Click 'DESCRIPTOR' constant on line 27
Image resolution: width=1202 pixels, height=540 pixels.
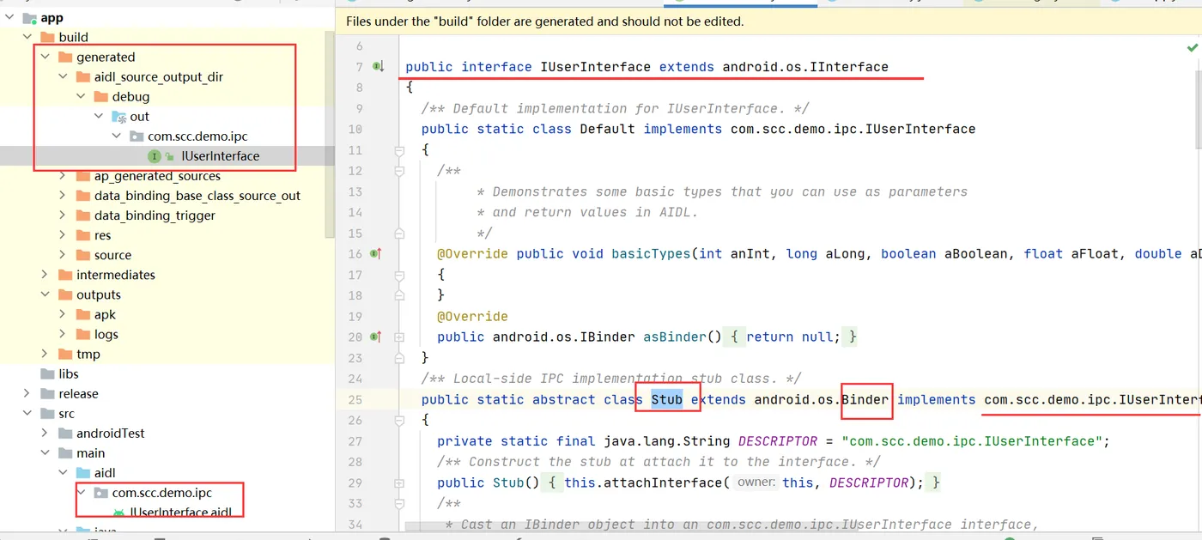(x=778, y=441)
